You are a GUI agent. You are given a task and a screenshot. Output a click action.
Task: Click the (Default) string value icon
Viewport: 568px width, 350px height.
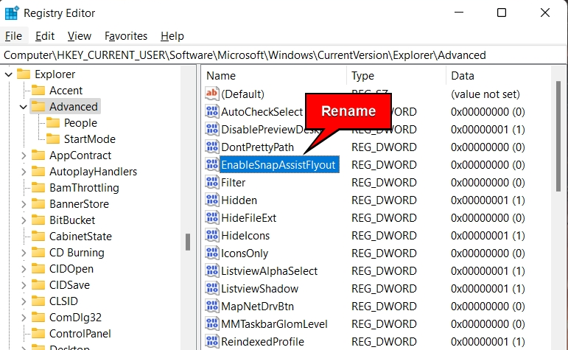[212, 94]
